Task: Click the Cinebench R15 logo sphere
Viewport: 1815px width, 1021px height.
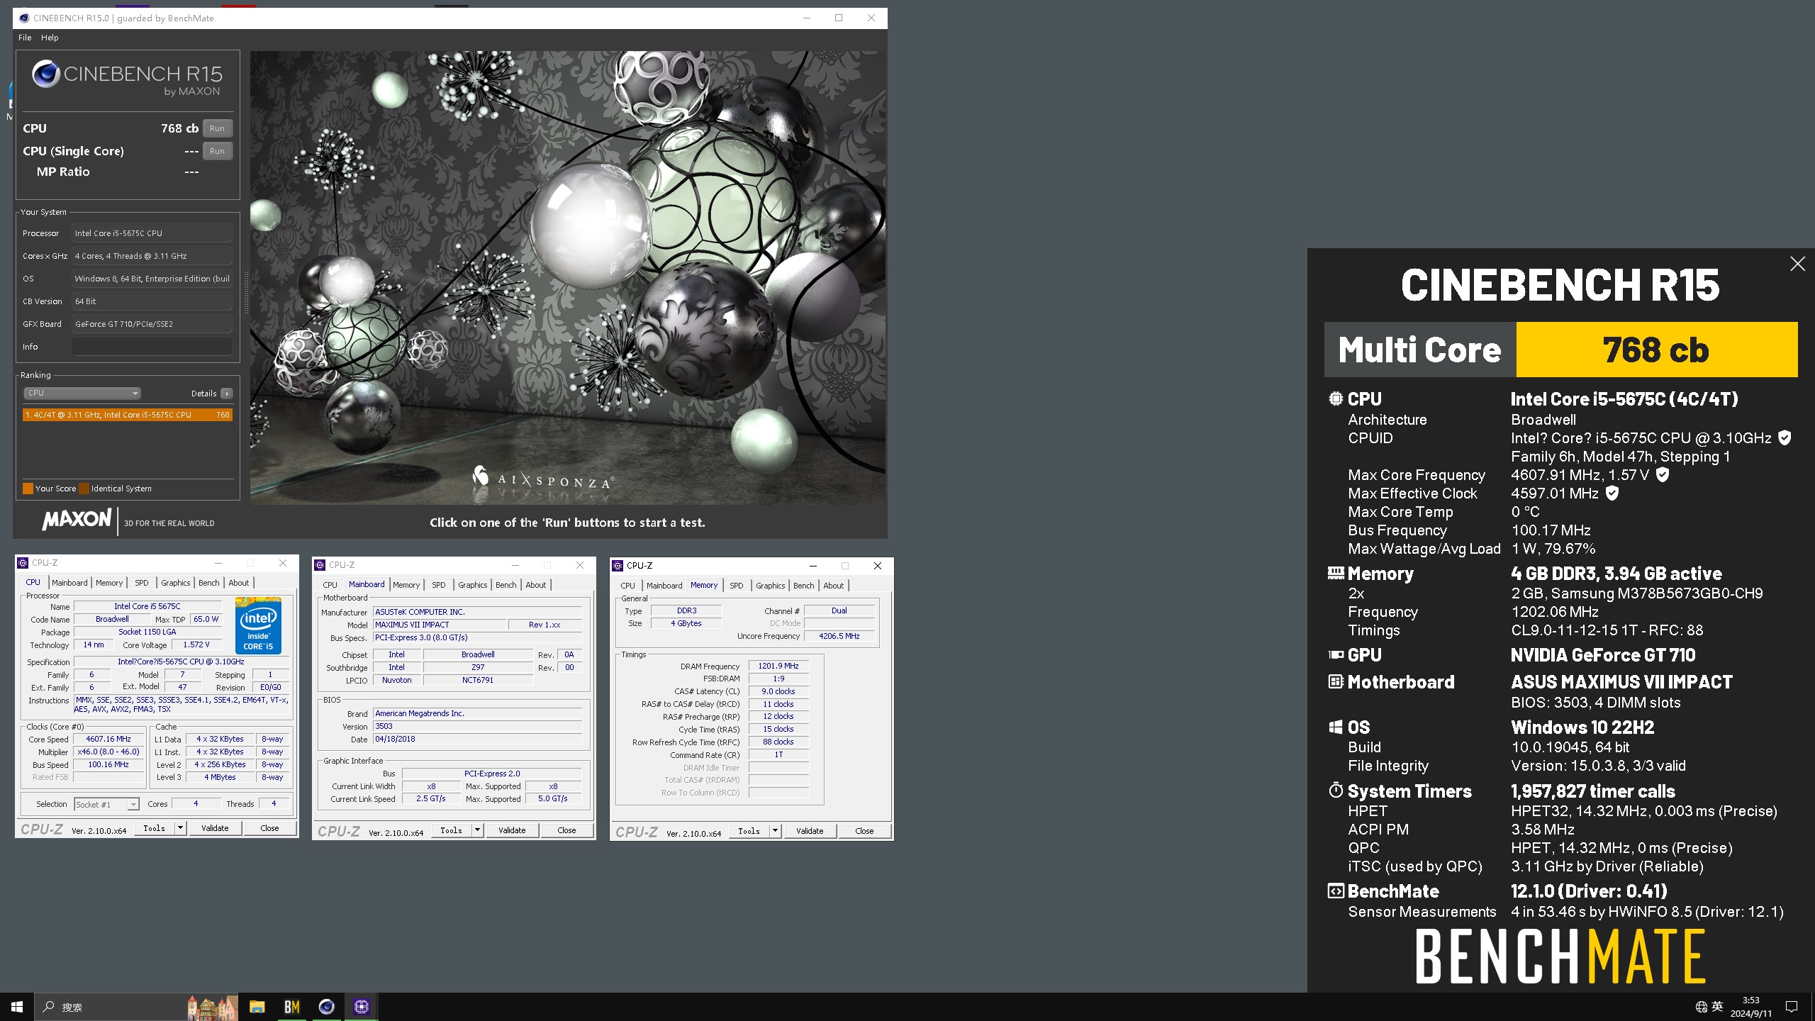Action: (x=45, y=74)
